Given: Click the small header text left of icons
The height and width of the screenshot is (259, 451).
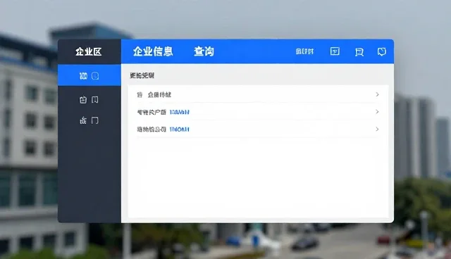Looking at the screenshot, I should pyautogui.click(x=304, y=51).
